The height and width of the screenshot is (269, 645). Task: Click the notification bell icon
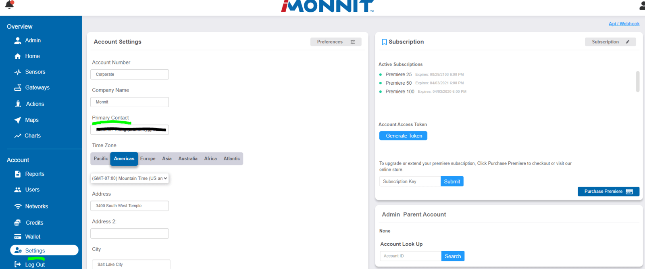point(9,5)
